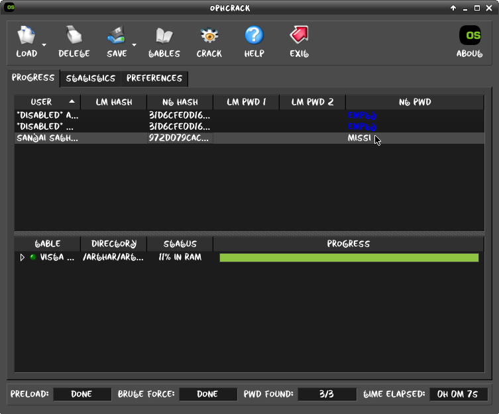
Task: Switch to the Progress tab
Action: pos(33,78)
